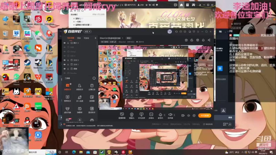
Task: Click the 修改 edit title button
Action: [x=129, y=38]
